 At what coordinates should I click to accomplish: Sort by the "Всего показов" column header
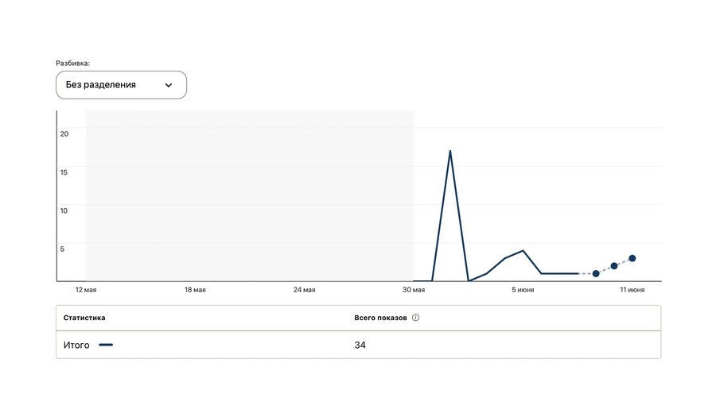pos(380,318)
